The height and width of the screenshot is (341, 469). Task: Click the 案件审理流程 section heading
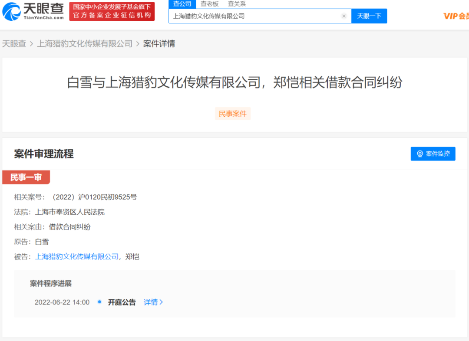[x=44, y=154]
